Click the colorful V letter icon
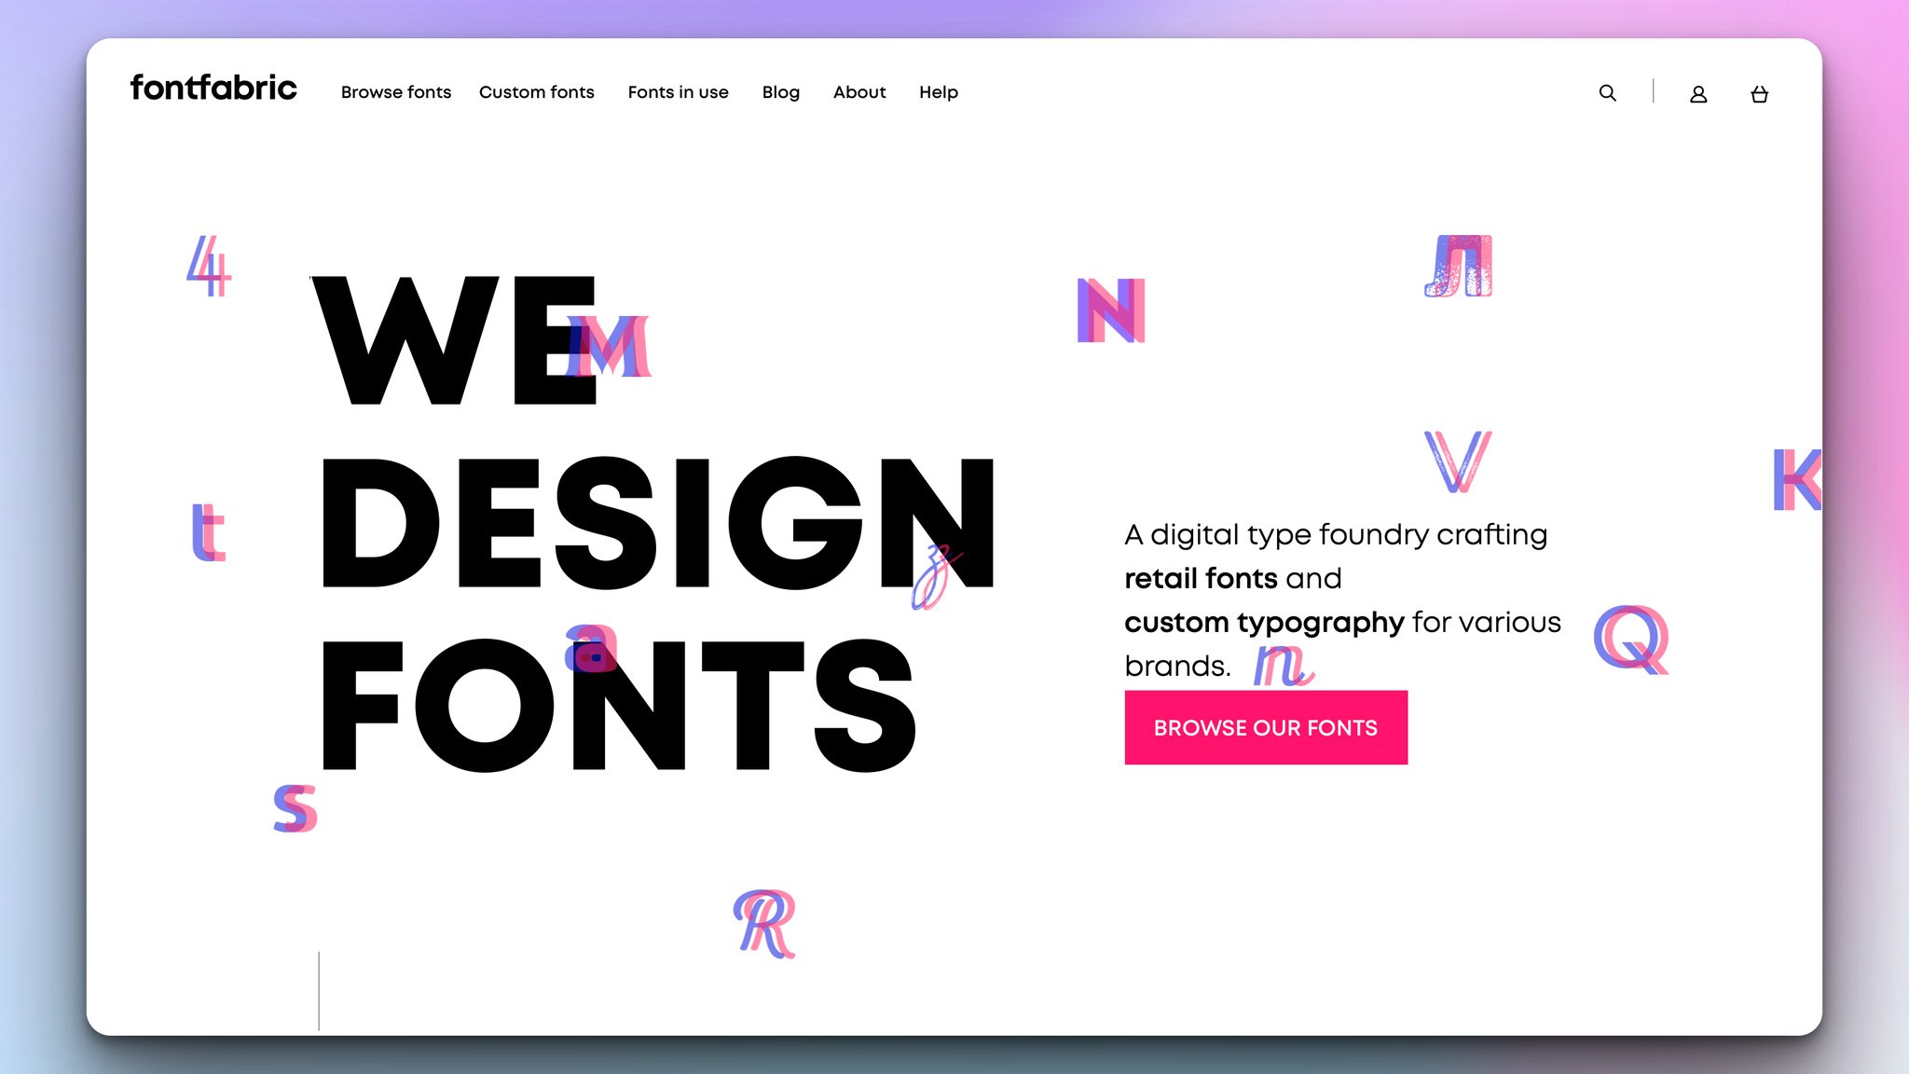This screenshot has height=1074, width=1909. point(1458,465)
